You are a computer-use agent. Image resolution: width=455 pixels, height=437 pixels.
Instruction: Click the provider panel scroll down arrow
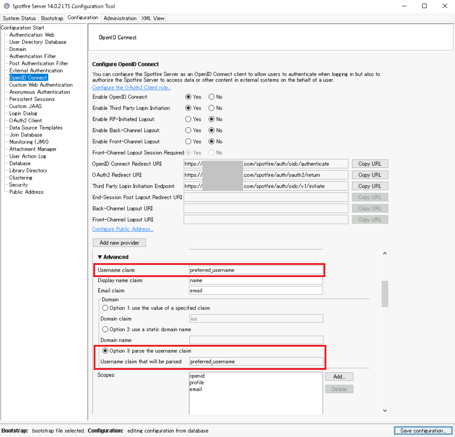[x=385, y=411]
